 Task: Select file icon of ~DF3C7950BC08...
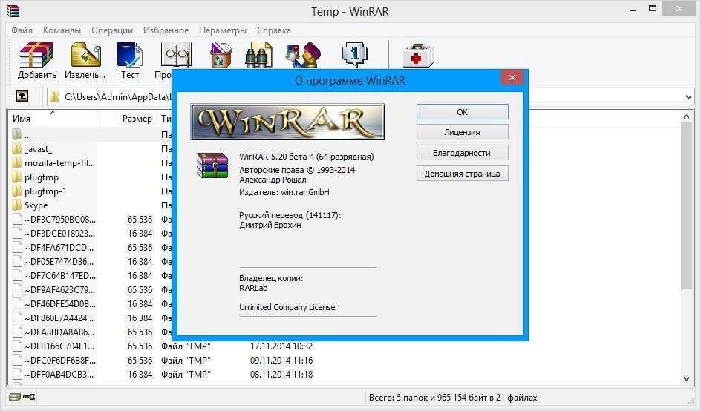17,220
